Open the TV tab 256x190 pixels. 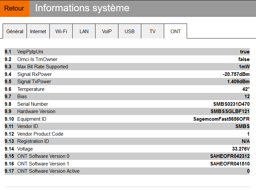[153, 32]
